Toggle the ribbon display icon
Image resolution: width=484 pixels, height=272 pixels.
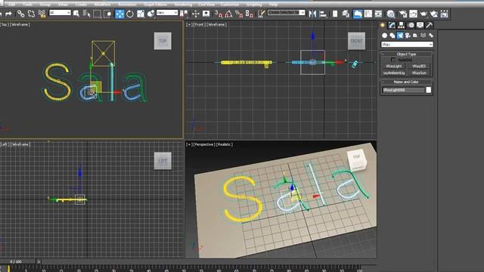point(358,14)
